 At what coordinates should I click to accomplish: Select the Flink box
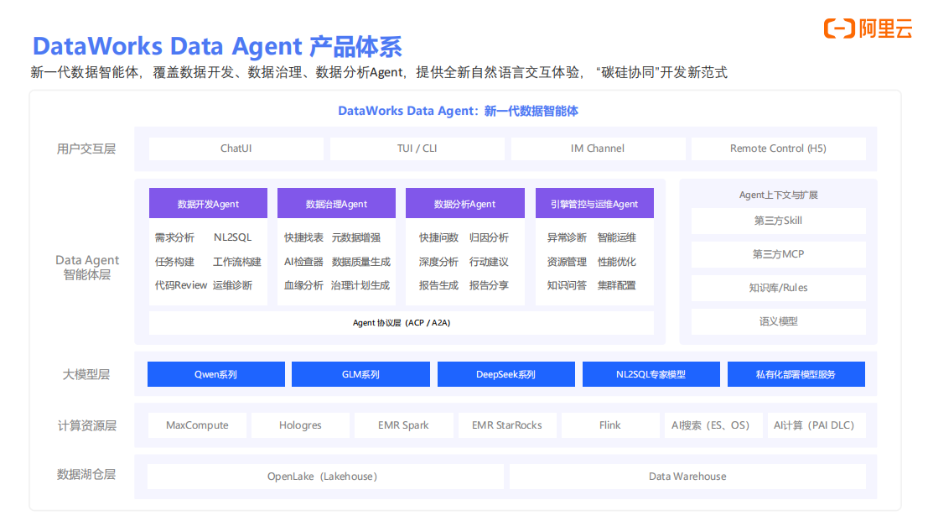[610, 425]
